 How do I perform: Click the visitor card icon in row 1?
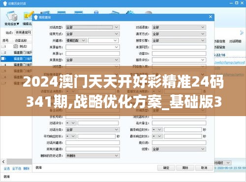(x=16, y=46)
